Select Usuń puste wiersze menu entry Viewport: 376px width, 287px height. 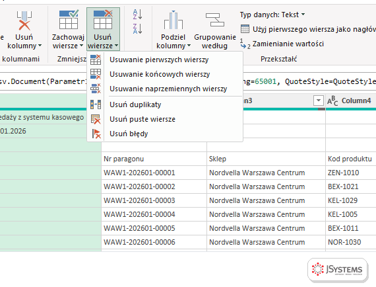pos(165,119)
